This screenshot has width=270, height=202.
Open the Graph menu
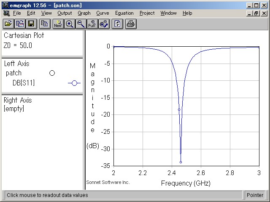[x=84, y=13]
